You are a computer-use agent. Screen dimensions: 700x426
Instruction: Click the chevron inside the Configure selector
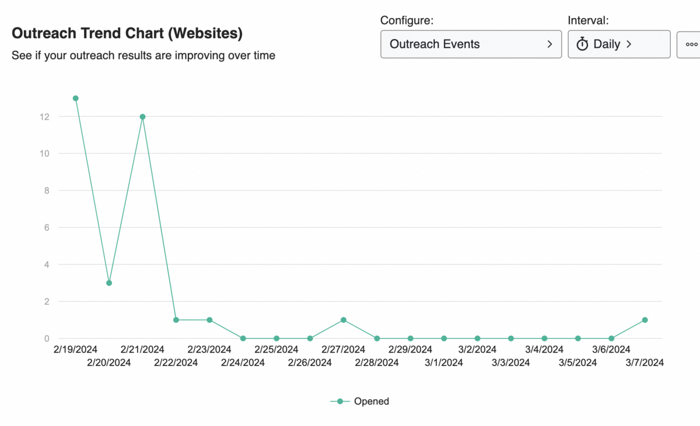tap(549, 44)
